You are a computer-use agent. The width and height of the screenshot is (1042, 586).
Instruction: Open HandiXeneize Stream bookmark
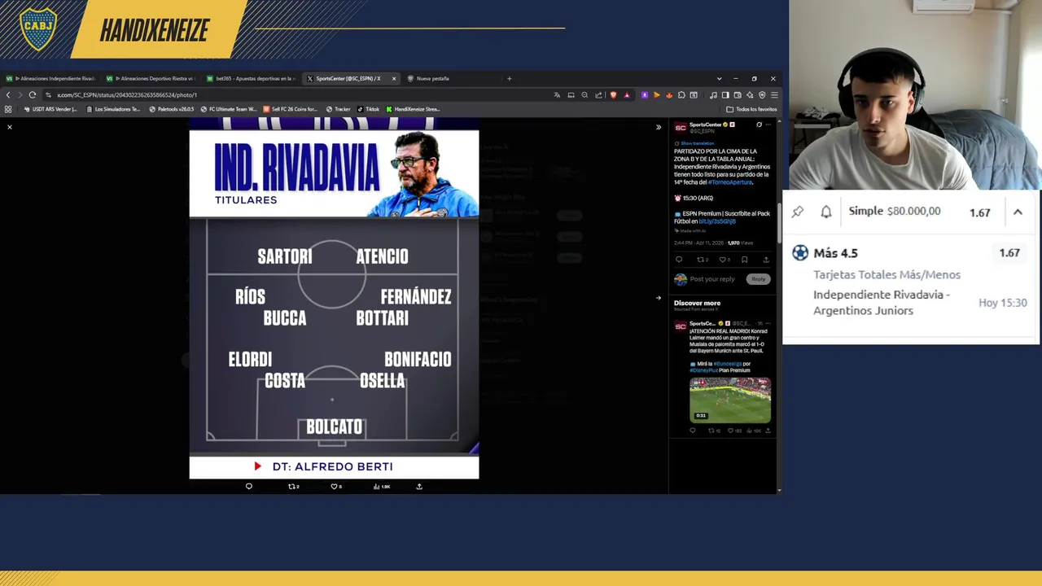[413, 109]
